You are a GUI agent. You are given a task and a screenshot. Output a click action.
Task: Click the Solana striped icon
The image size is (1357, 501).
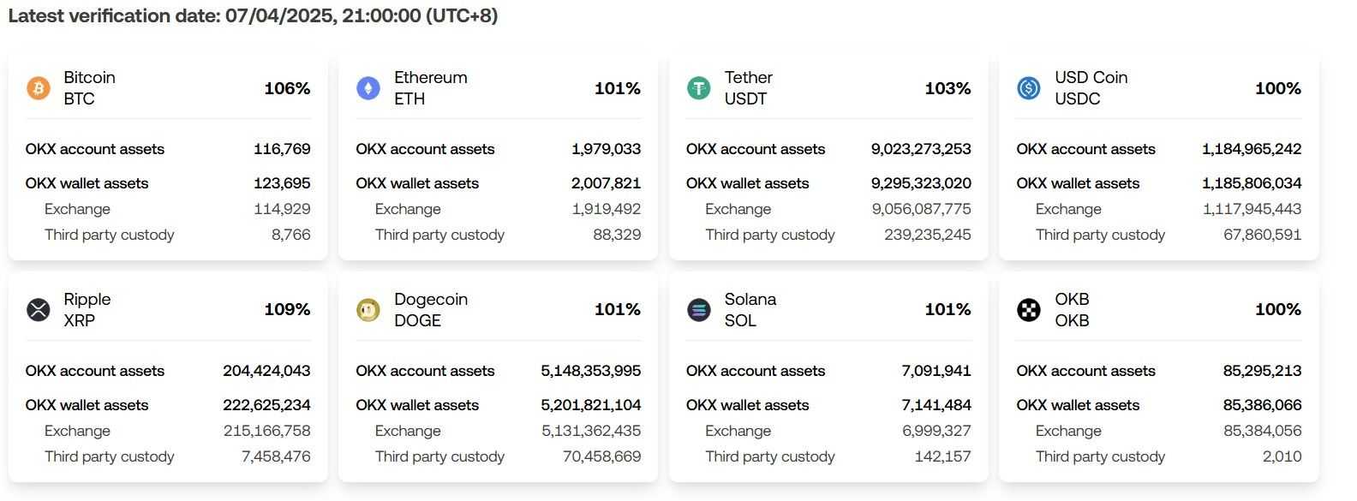click(699, 310)
